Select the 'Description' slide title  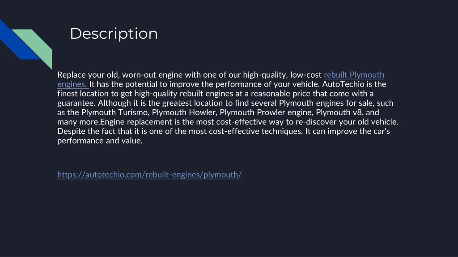click(x=114, y=33)
